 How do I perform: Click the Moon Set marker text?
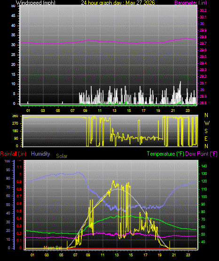pyautogui.click(x=53, y=248)
